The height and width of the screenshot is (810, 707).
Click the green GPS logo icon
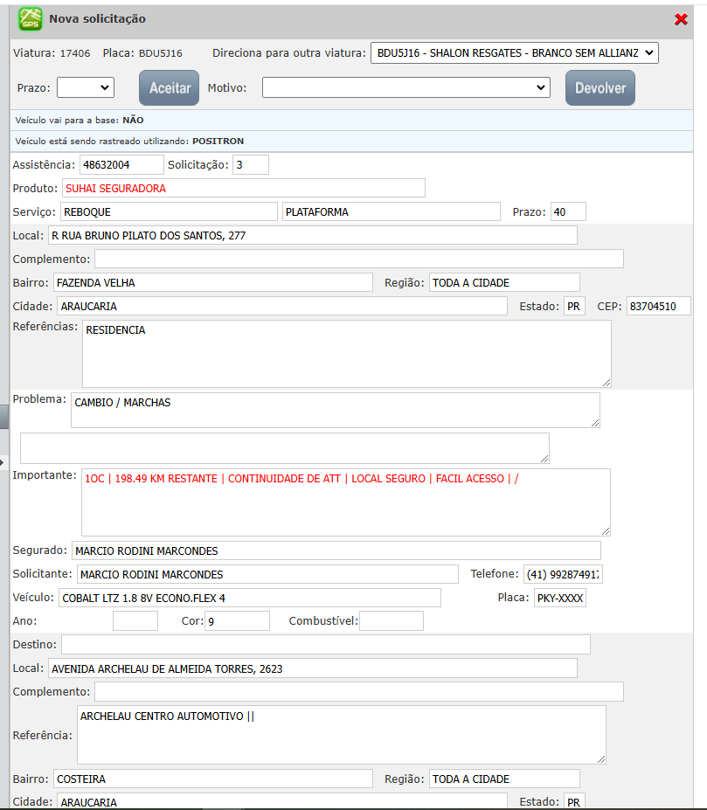31,19
